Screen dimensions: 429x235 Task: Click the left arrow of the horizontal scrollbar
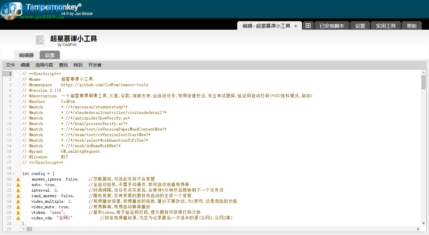pos(24,229)
